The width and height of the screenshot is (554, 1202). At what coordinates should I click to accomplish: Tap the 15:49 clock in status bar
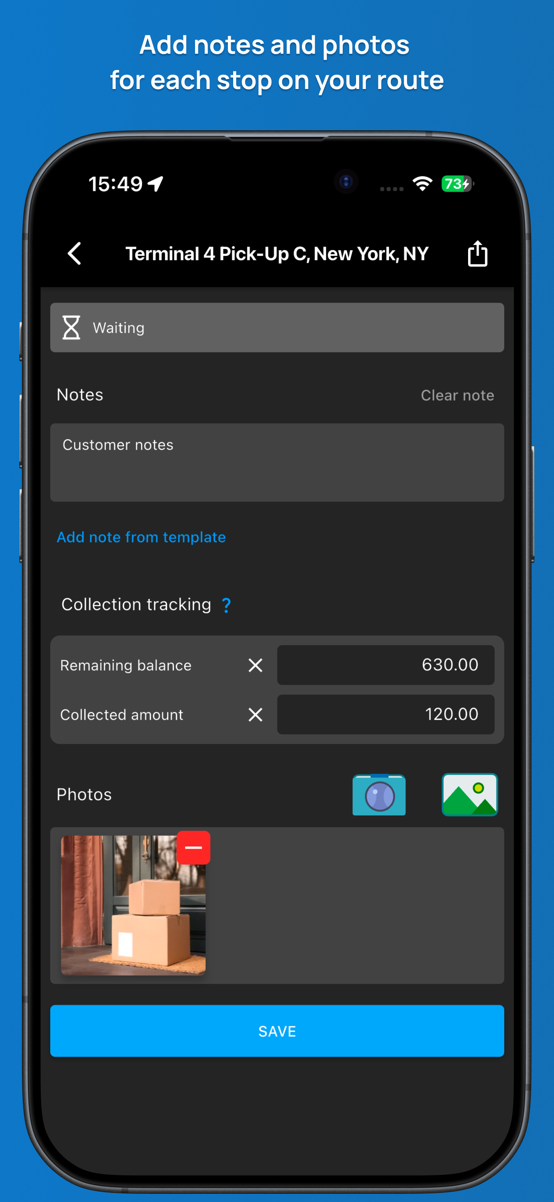[116, 184]
